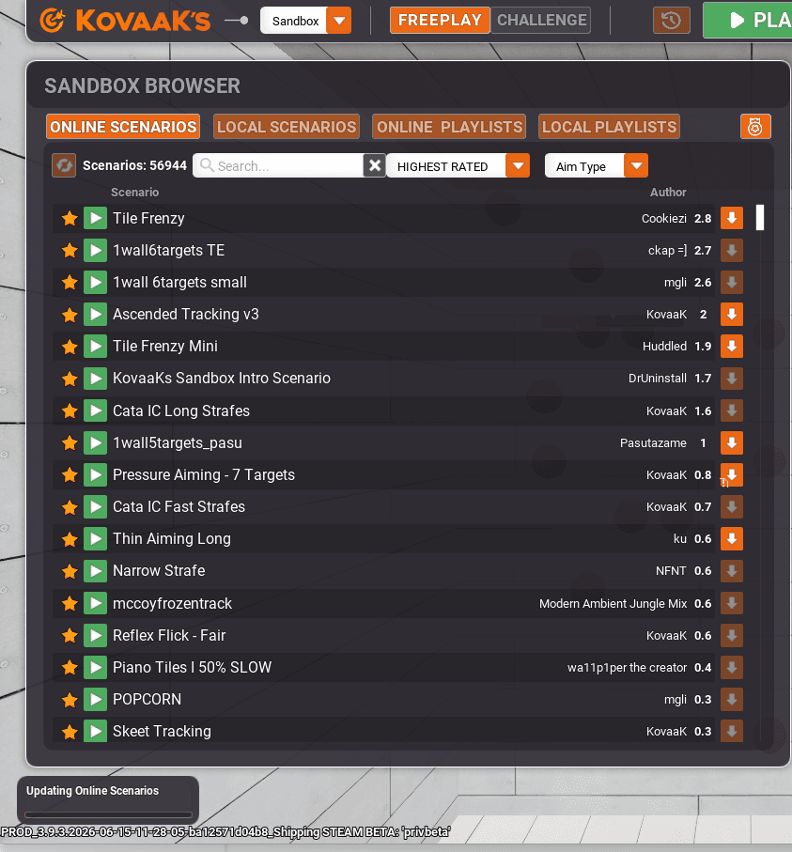This screenshot has width=792, height=852.
Task: Click the rating 2.8 for Tile Frenzy
Action: coord(703,219)
